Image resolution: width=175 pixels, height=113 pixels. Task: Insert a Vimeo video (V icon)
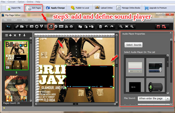coord(41,26)
